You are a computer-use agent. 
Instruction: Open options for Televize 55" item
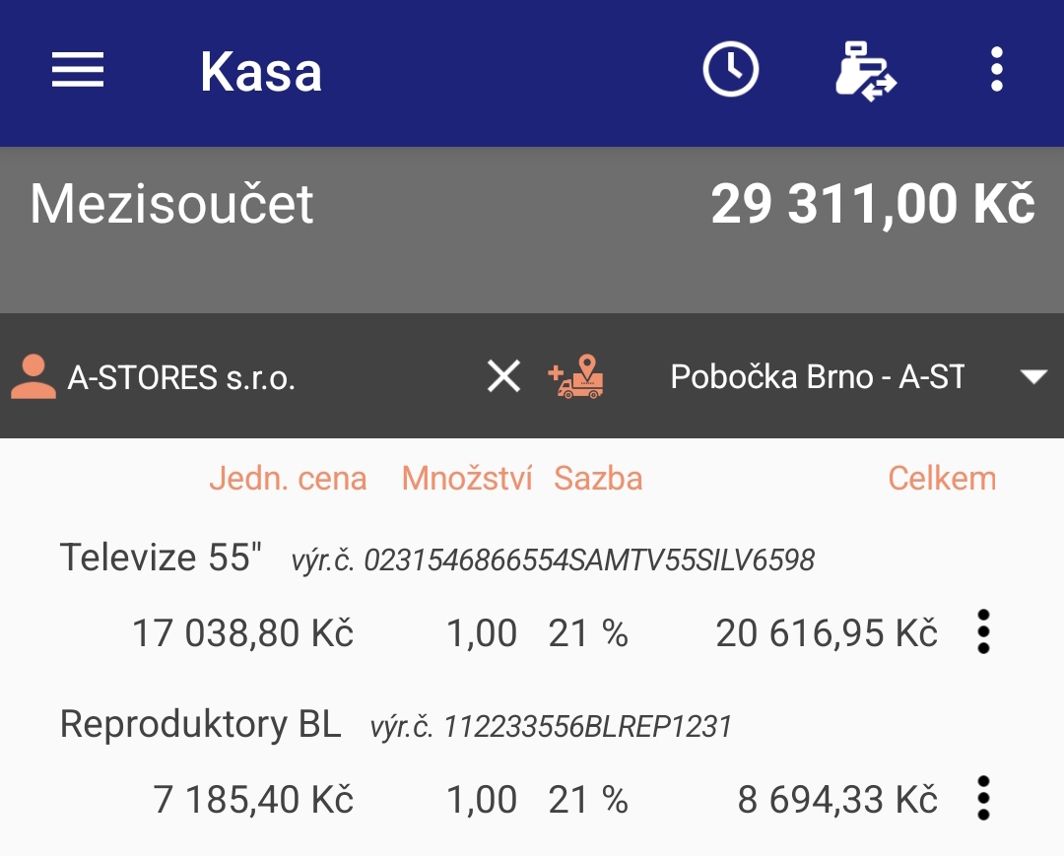coord(983,632)
